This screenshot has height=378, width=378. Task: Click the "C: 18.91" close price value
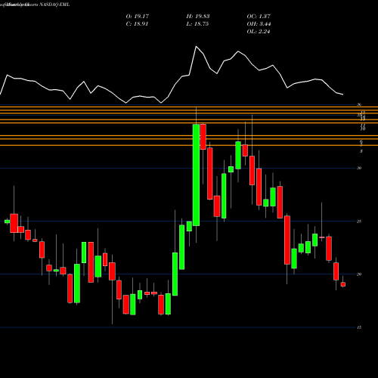pyautogui.click(x=137, y=24)
